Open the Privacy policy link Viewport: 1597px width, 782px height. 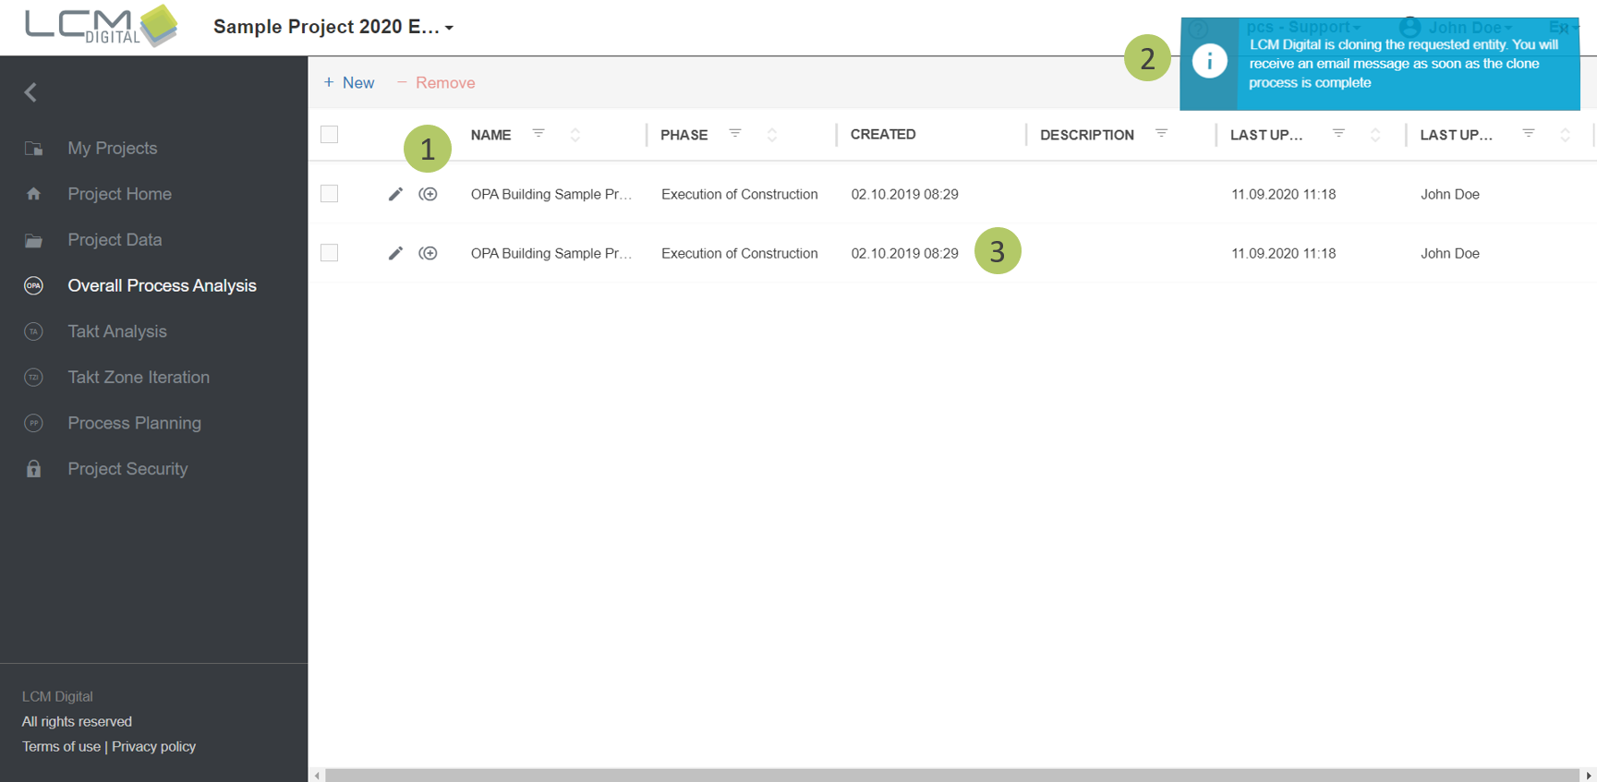[x=153, y=746]
